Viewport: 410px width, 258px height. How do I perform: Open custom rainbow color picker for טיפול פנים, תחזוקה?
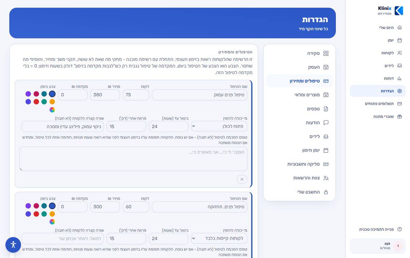(x=52, y=222)
